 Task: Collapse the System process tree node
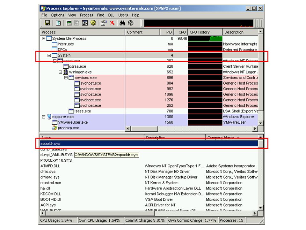click(49, 55)
